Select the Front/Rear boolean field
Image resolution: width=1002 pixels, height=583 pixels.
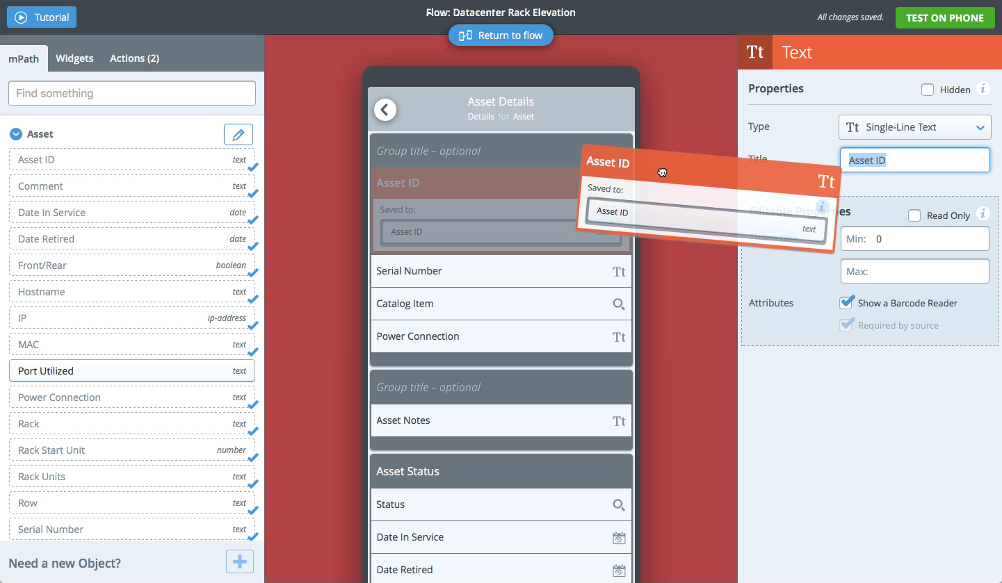click(132, 265)
